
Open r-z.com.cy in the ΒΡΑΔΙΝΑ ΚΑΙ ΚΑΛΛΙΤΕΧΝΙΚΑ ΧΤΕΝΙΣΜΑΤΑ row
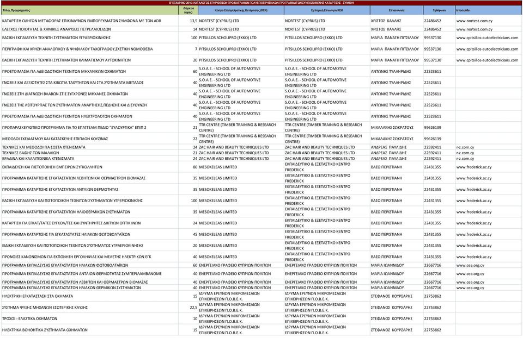(465, 159)
